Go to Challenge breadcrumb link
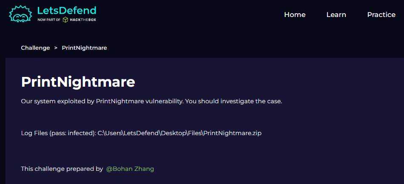Screen dimensions: 404x184 click(35, 48)
